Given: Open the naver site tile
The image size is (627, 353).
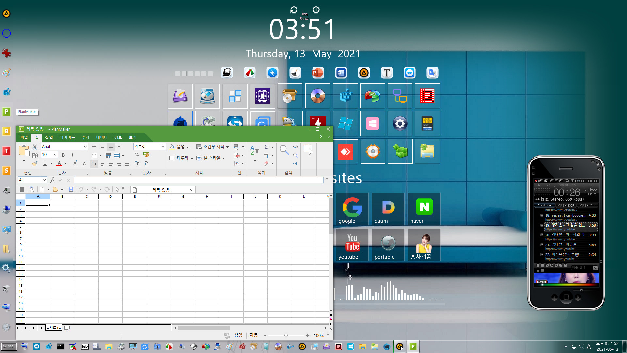Looking at the screenshot, I should pyautogui.click(x=424, y=209).
